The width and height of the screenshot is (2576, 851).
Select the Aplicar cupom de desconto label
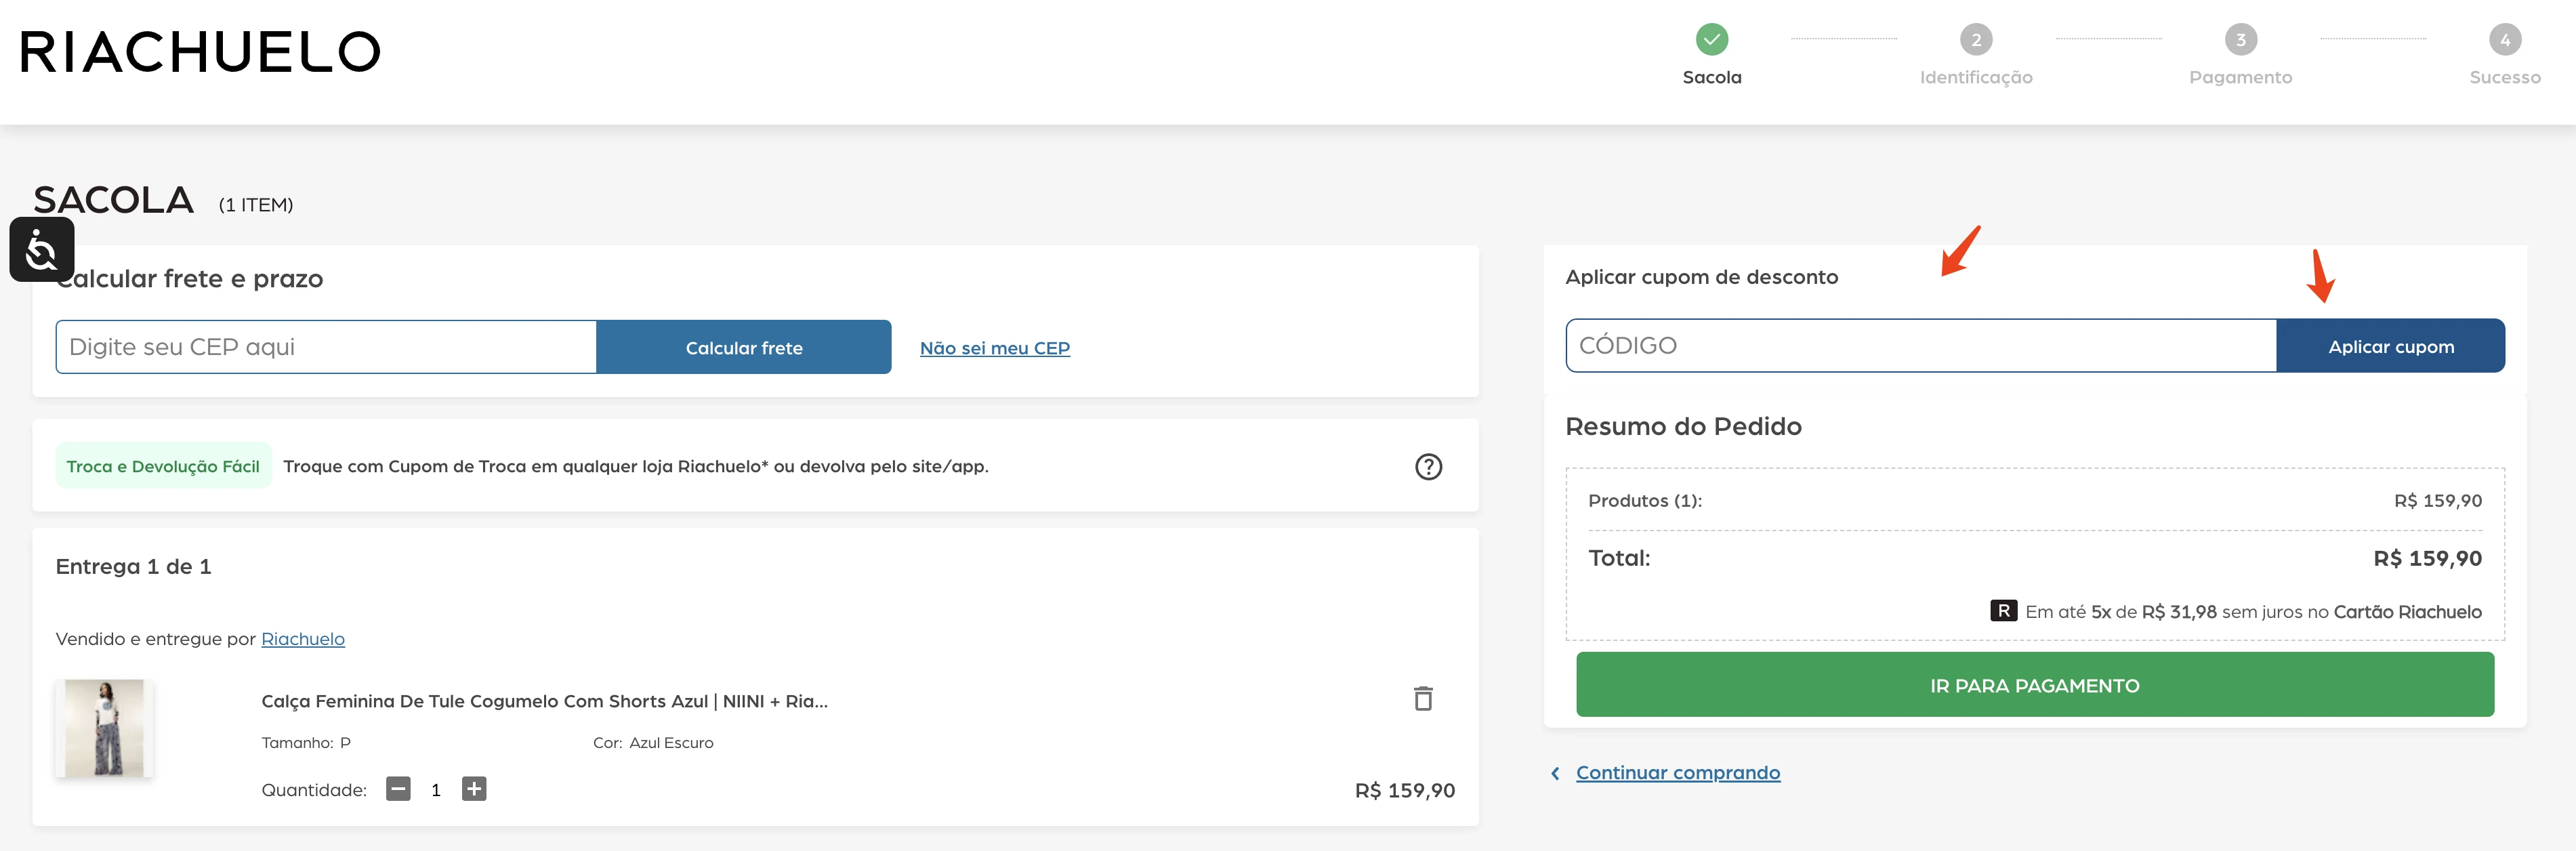pyautogui.click(x=1701, y=277)
